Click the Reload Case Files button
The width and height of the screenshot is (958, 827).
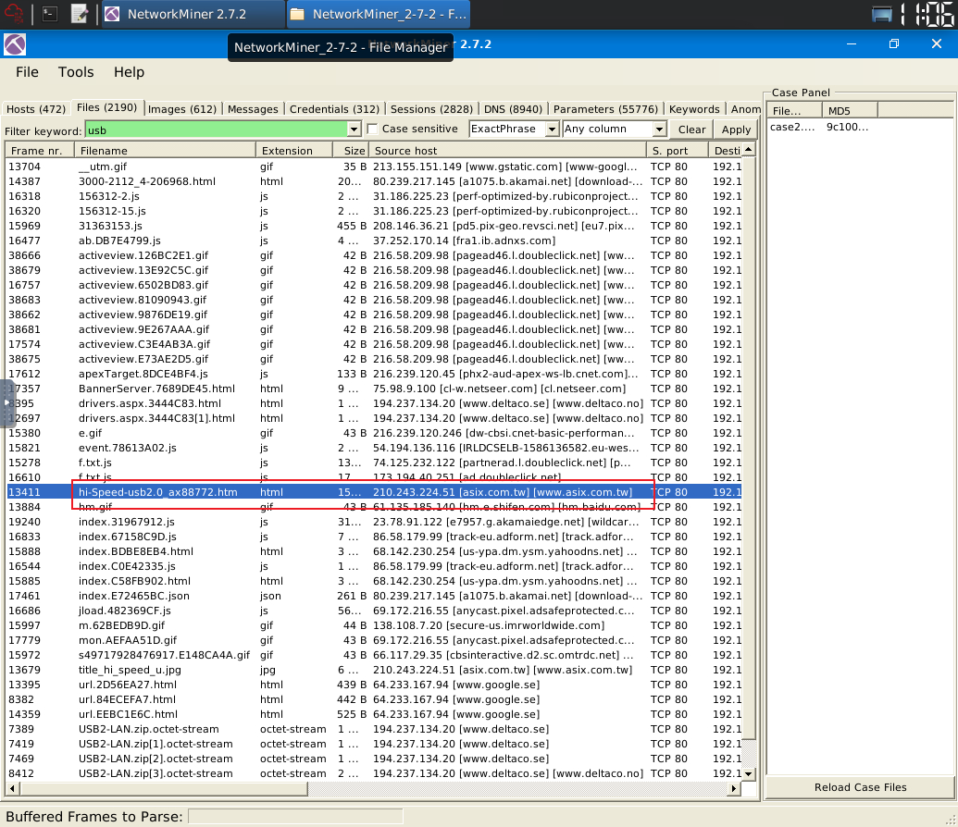860,787
